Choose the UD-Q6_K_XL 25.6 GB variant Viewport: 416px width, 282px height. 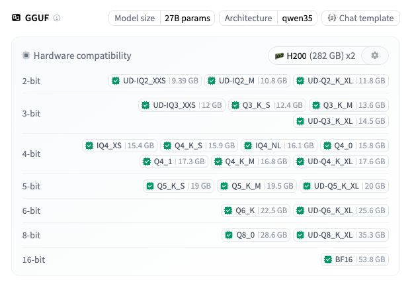[x=341, y=211]
